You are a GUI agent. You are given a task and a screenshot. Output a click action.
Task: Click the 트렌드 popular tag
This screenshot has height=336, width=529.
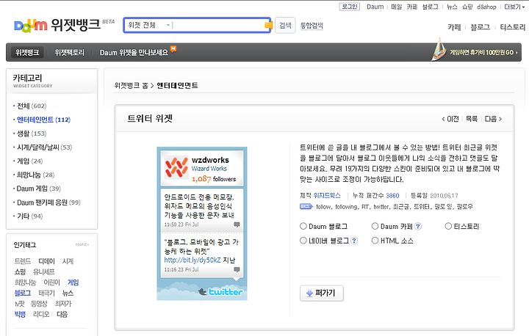[23, 261]
